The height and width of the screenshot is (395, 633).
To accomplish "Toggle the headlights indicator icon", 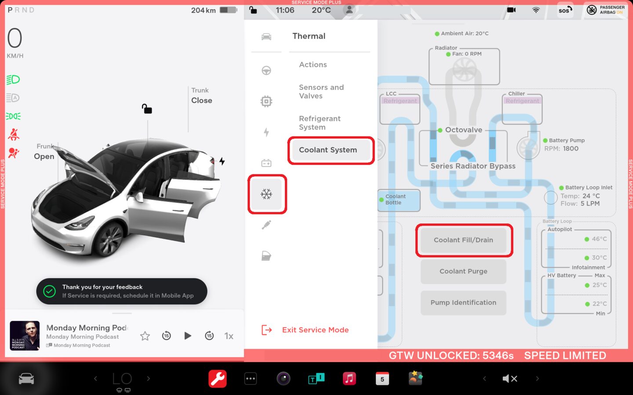I will (x=13, y=79).
